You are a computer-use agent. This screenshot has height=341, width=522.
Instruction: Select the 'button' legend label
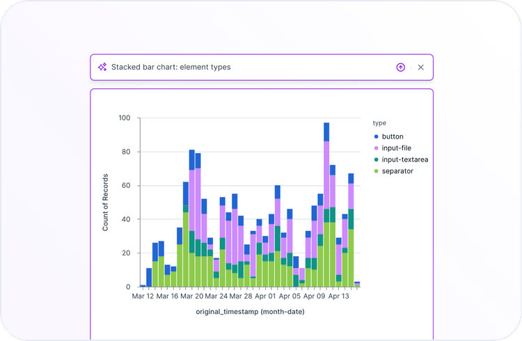pos(393,136)
